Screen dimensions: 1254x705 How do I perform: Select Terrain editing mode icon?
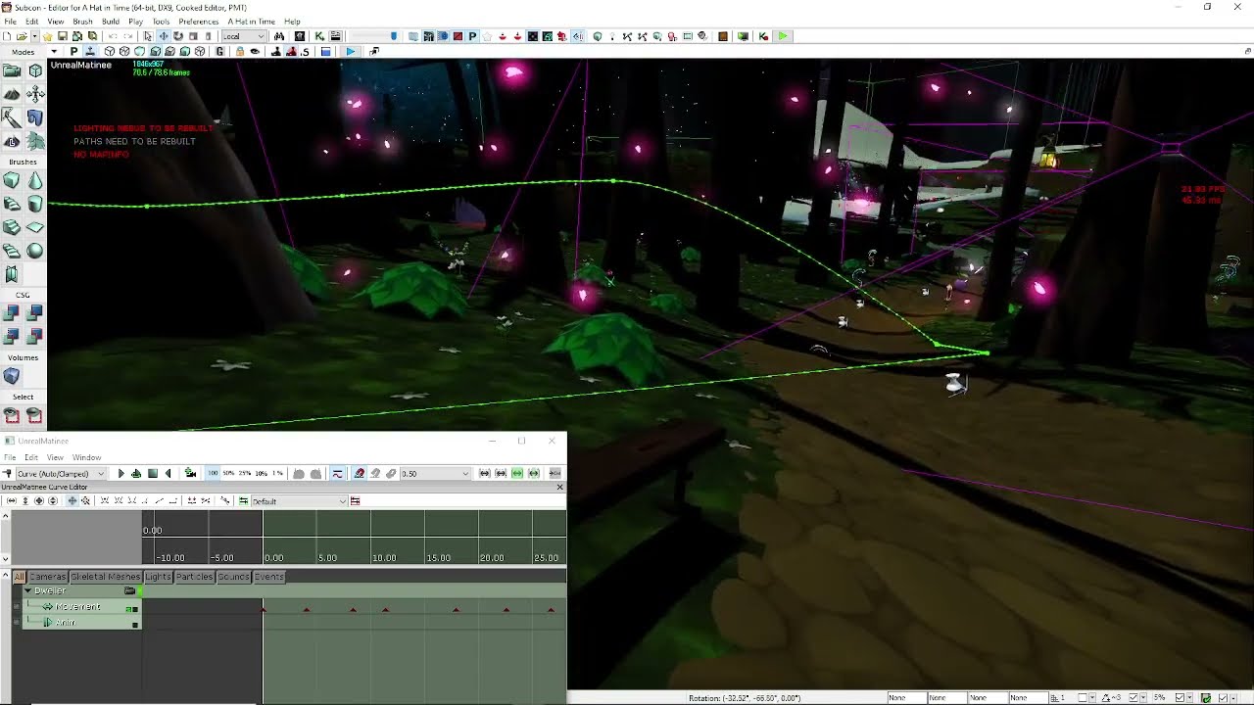pos(12,94)
